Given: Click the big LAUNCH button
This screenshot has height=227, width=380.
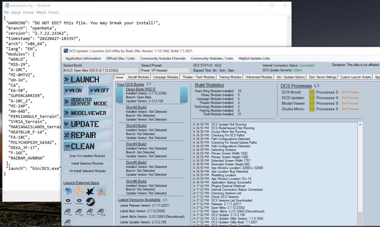Looking at the screenshot, I should click(87, 79).
